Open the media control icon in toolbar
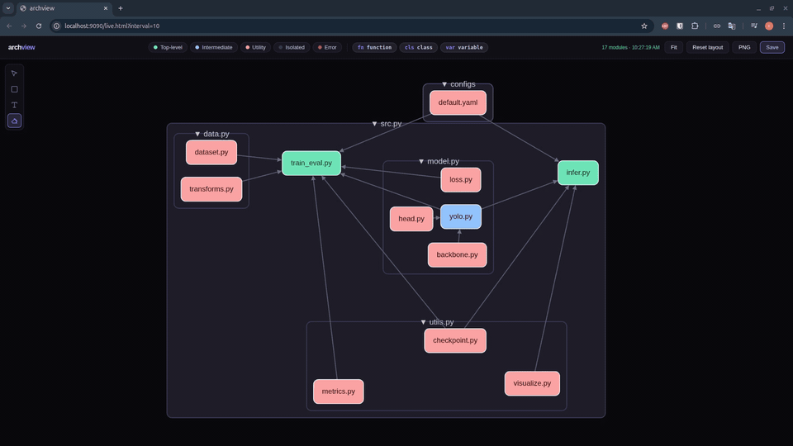The width and height of the screenshot is (793, 446). (754, 26)
